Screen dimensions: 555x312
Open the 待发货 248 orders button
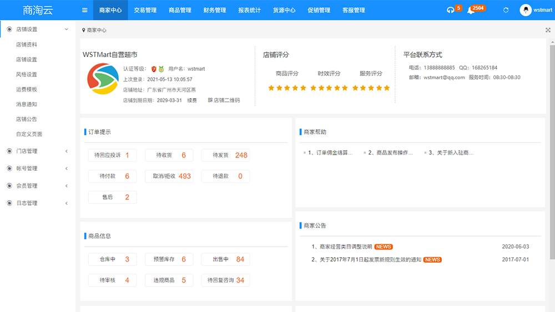pyautogui.click(x=225, y=155)
